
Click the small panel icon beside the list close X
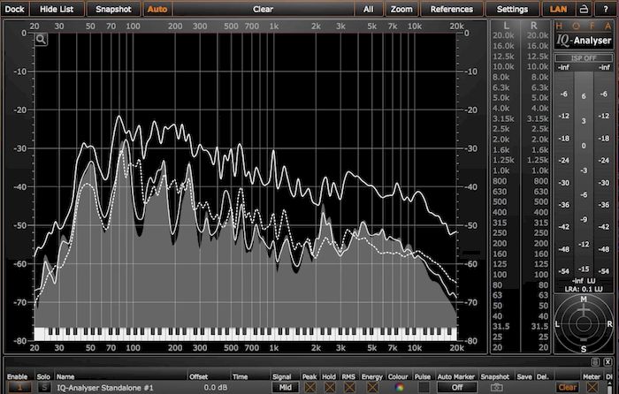click(595, 361)
